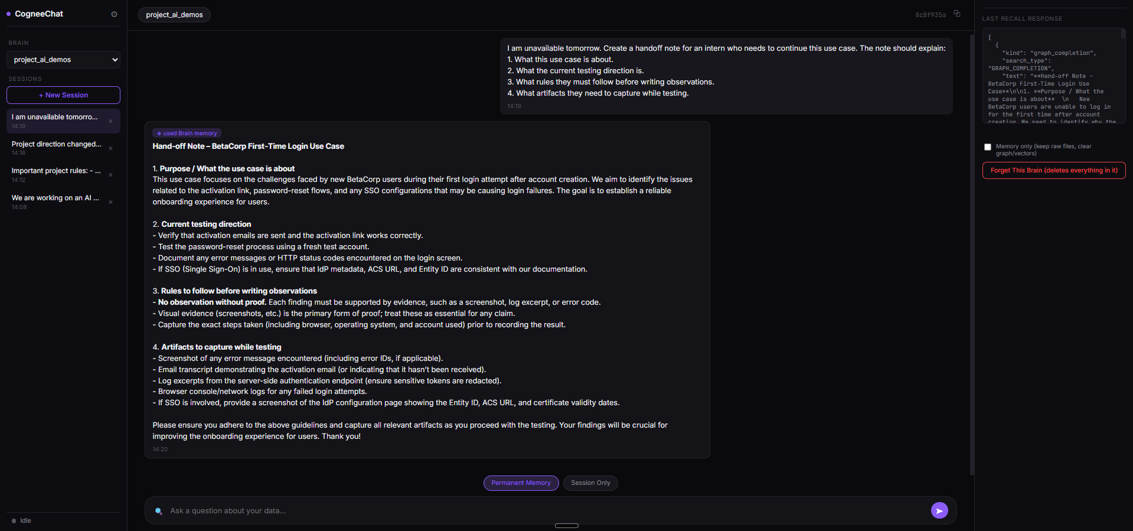
Task: Click the project_ai_demos header chip
Action: [x=174, y=15]
